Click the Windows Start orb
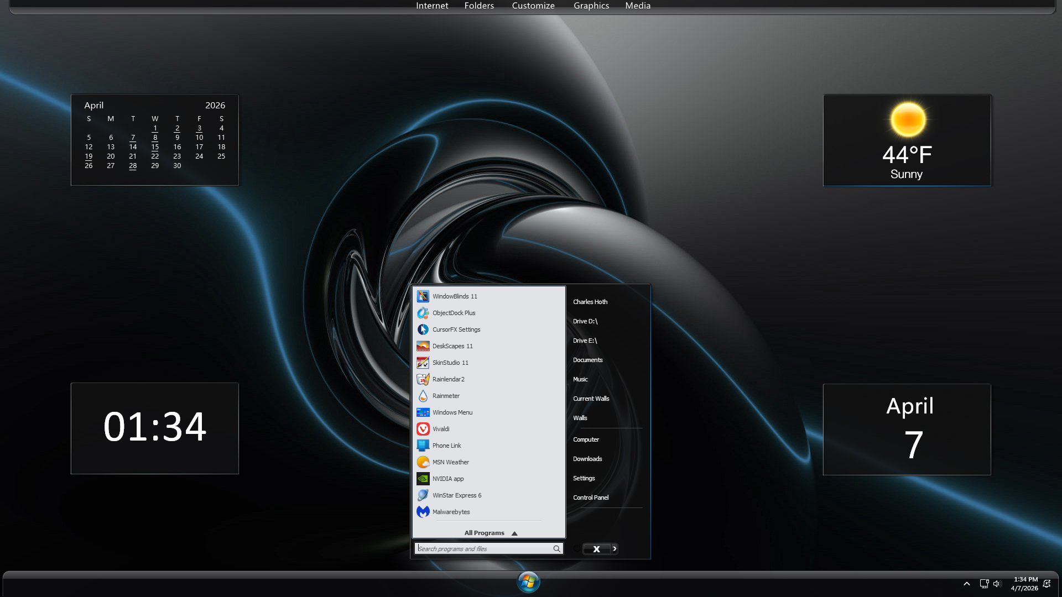The width and height of the screenshot is (1062, 597). 528,582
